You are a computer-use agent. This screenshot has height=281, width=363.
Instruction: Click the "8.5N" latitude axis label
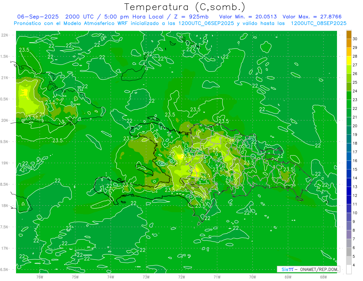click(x=5, y=184)
